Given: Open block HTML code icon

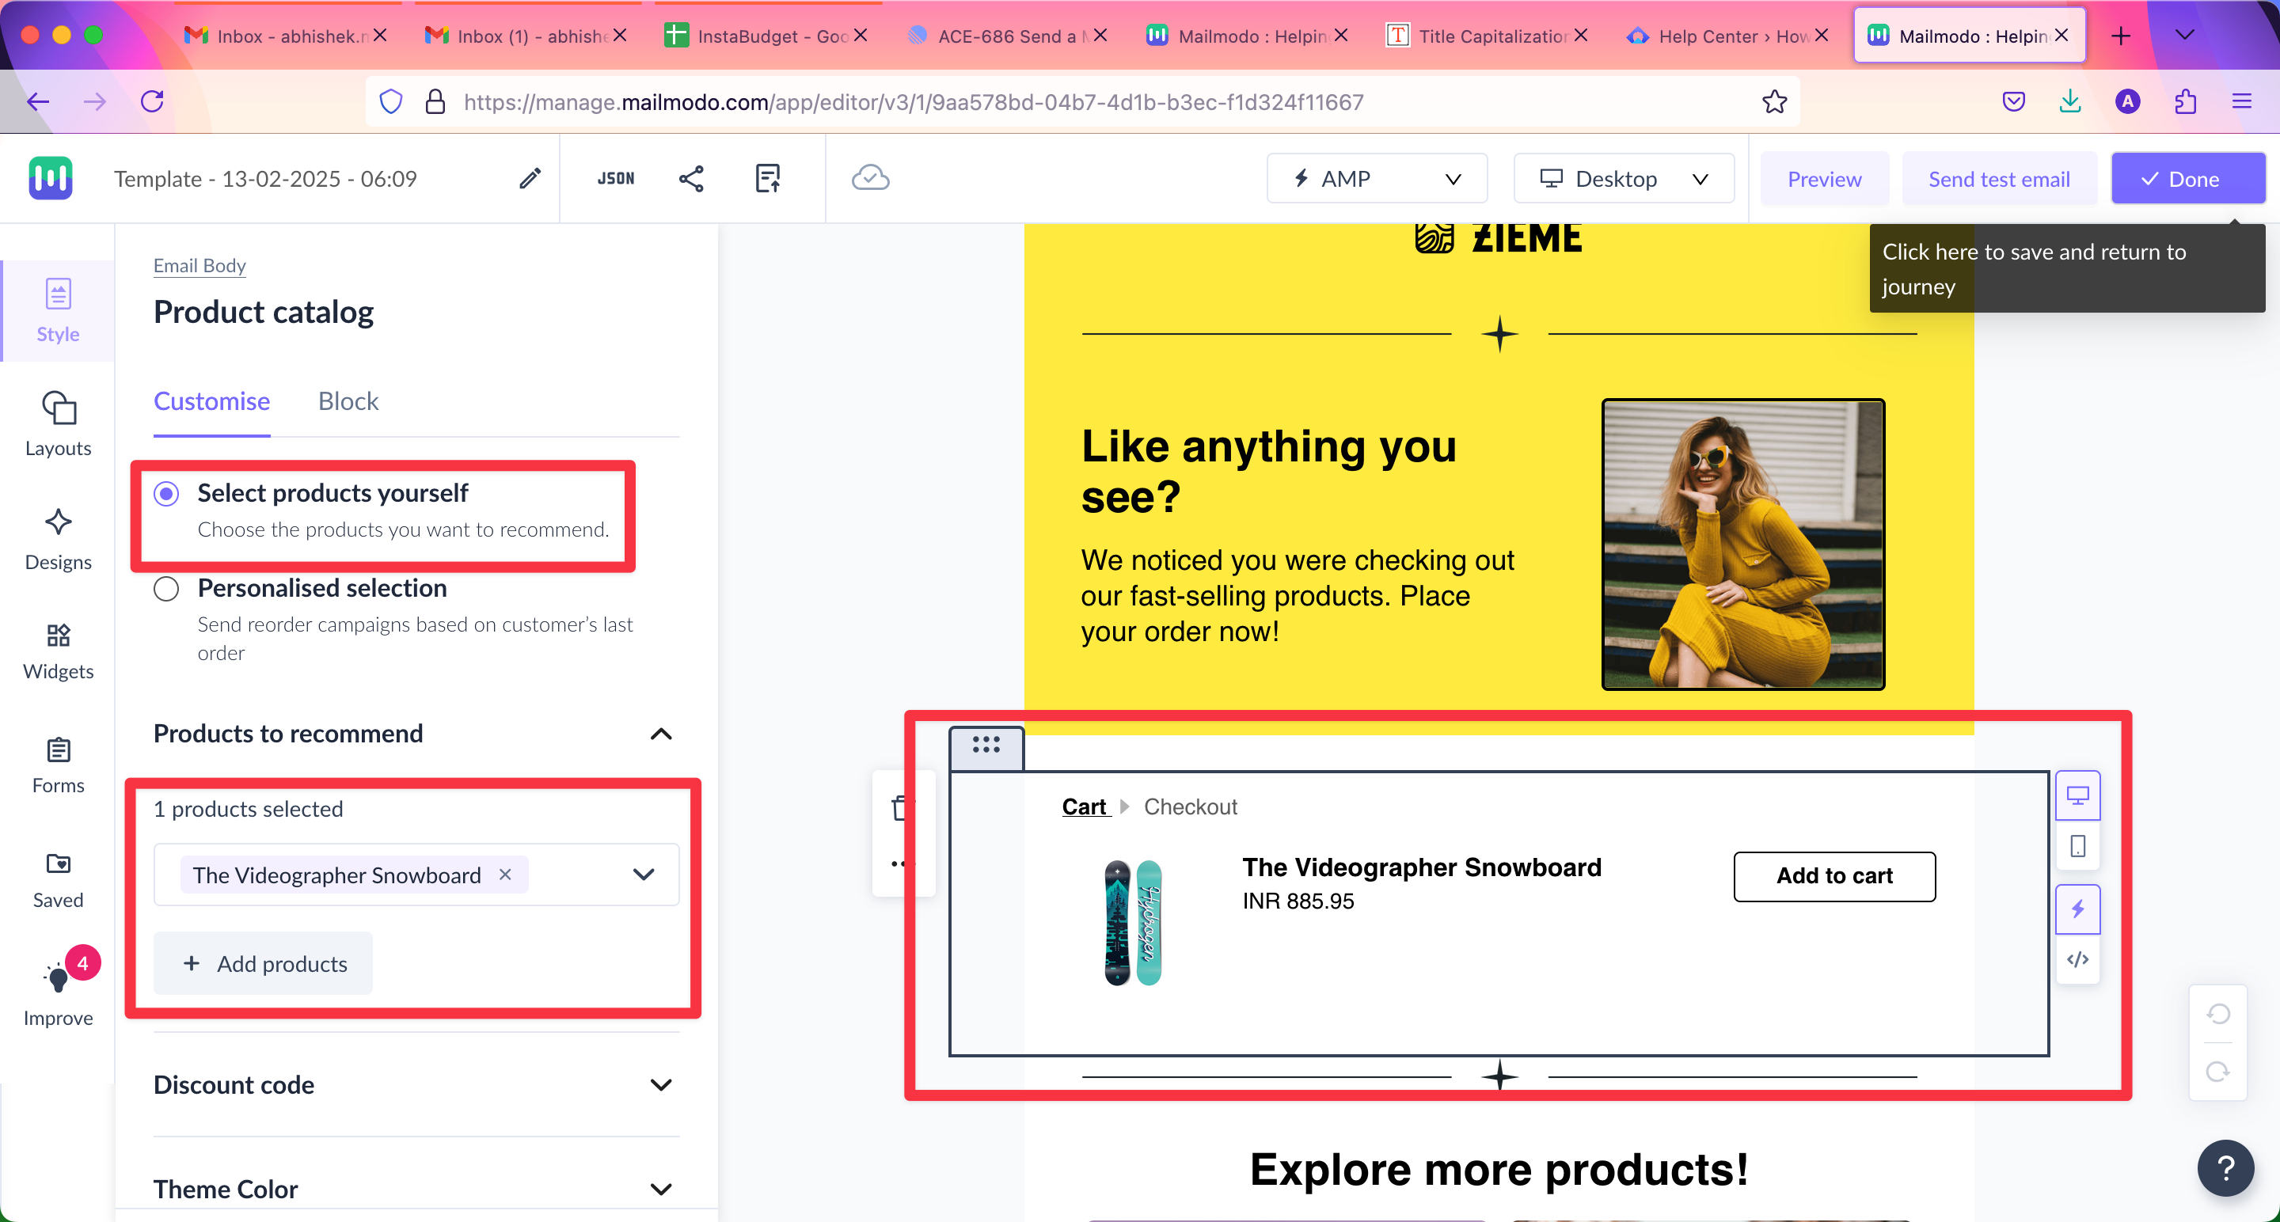Looking at the screenshot, I should [2077, 959].
